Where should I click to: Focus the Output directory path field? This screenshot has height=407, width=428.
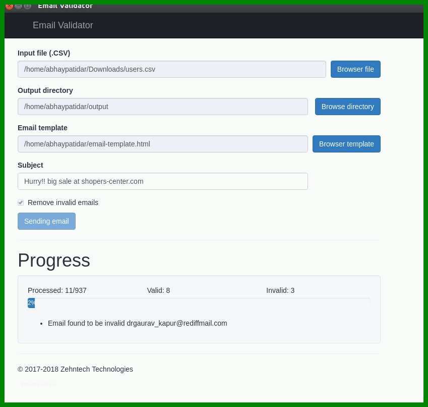point(163,107)
